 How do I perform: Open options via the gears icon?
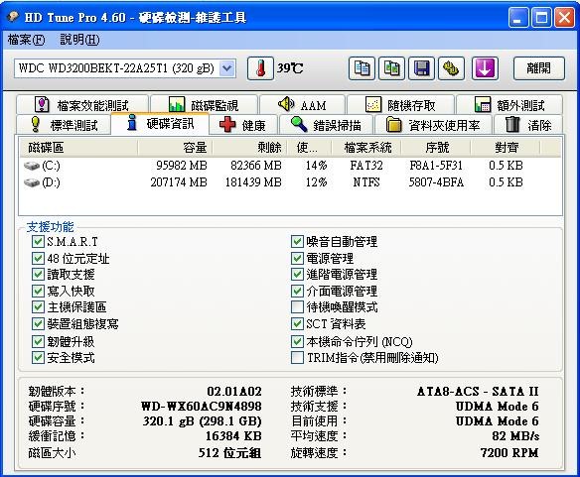451,68
